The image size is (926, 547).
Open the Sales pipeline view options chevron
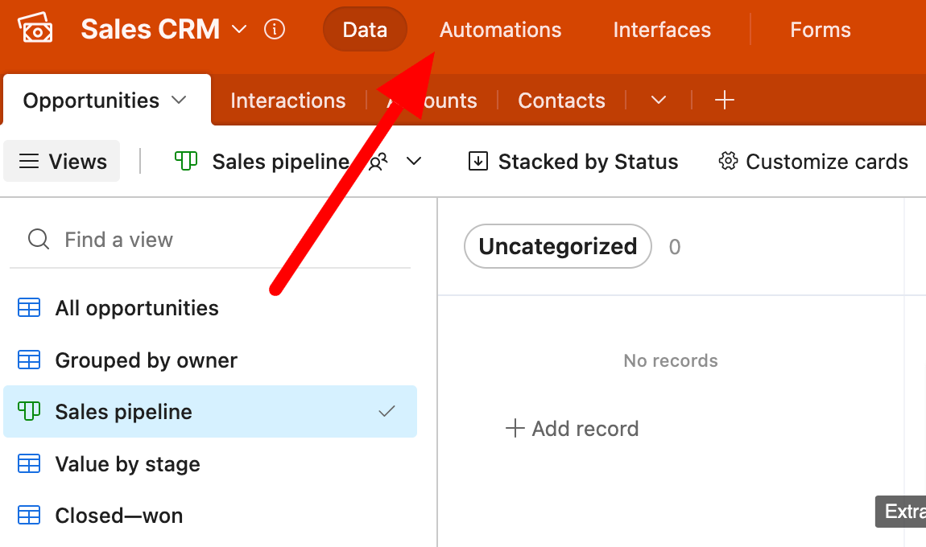point(414,161)
